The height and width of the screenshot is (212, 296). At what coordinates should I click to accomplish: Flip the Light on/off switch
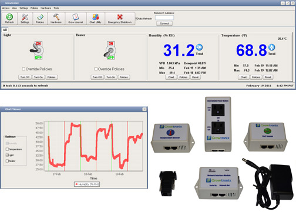pyautogui.click(x=37, y=50)
